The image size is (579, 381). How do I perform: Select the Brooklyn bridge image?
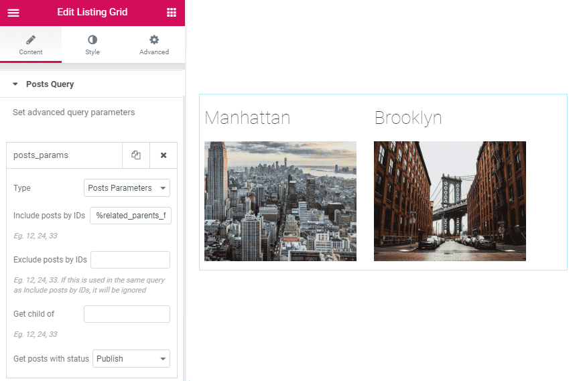[x=450, y=201]
